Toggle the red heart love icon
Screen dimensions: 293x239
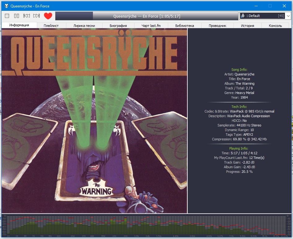[x=48, y=16]
